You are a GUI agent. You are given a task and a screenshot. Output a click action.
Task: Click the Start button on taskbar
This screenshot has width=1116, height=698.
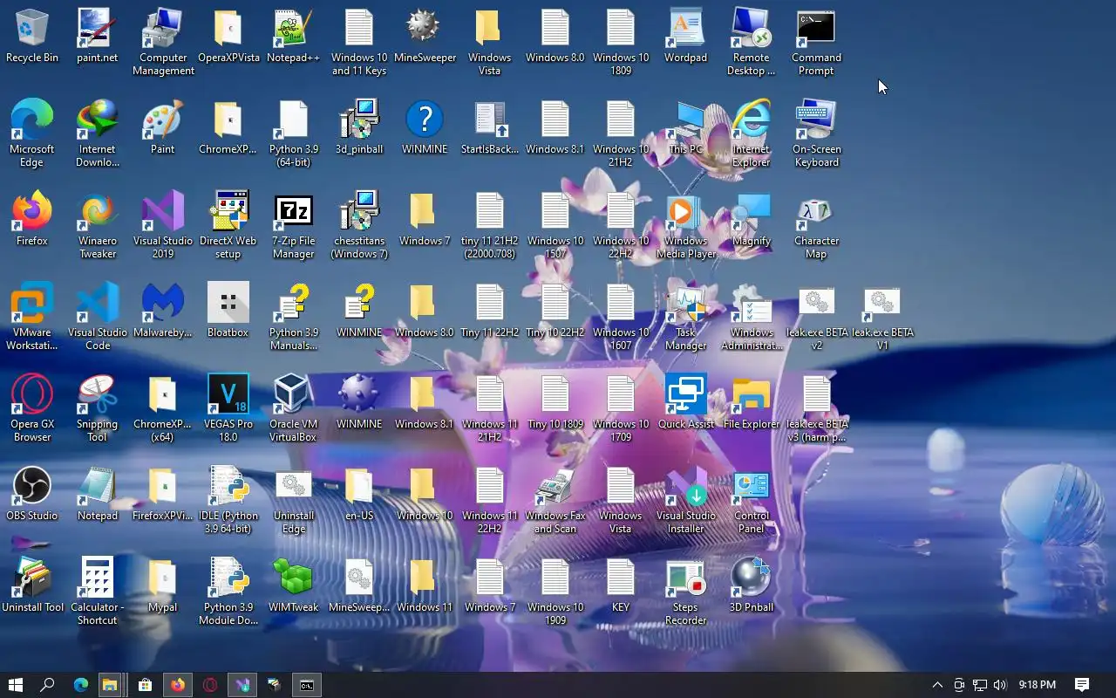[x=15, y=685]
